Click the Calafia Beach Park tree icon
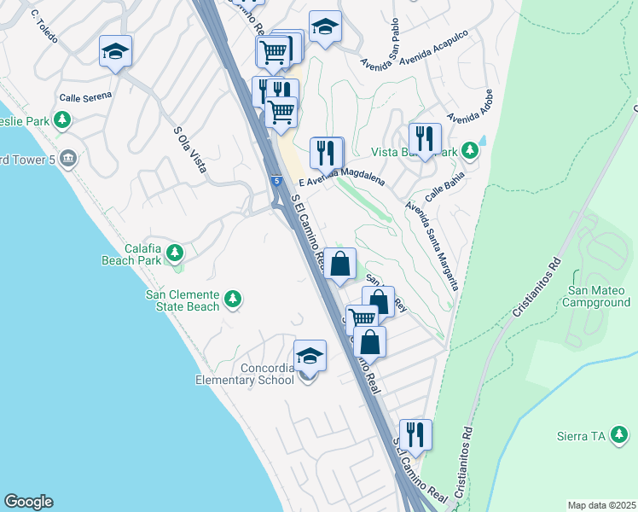The image size is (638, 512). point(175,253)
